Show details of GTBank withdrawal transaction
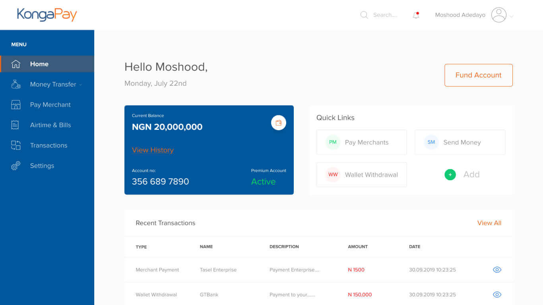The image size is (543, 305). click(497, 295)
